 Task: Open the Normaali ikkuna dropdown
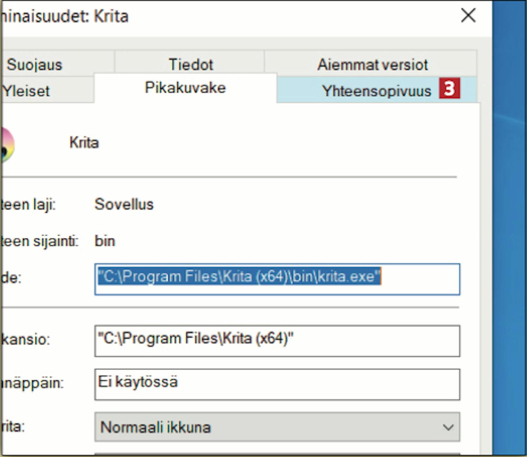(277, 427)
